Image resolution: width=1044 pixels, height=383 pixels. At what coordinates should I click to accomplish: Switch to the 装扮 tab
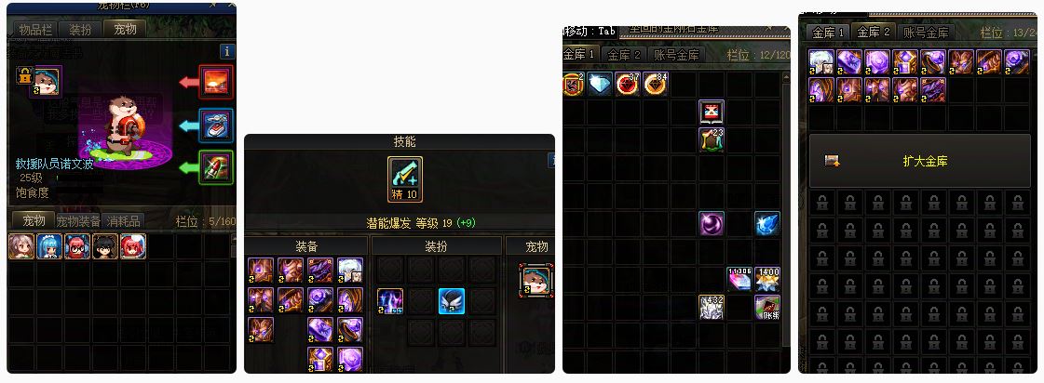click(x=81, y=30)
